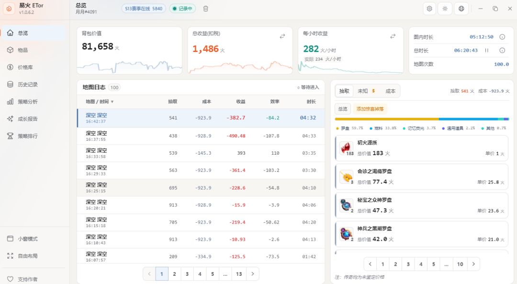
Task: Select the map log row at 16:29:33
Action: (x=201, y=170)
